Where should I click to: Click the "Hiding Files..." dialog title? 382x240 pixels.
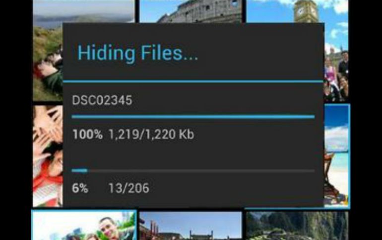(x=137, y=53)
